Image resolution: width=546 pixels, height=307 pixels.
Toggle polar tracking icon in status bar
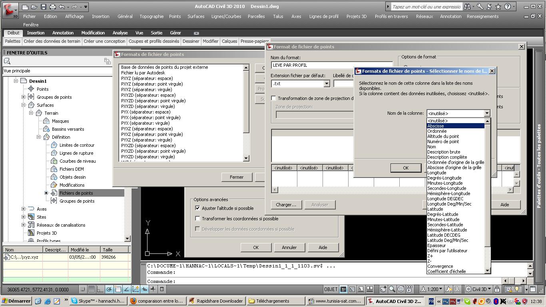109,289
